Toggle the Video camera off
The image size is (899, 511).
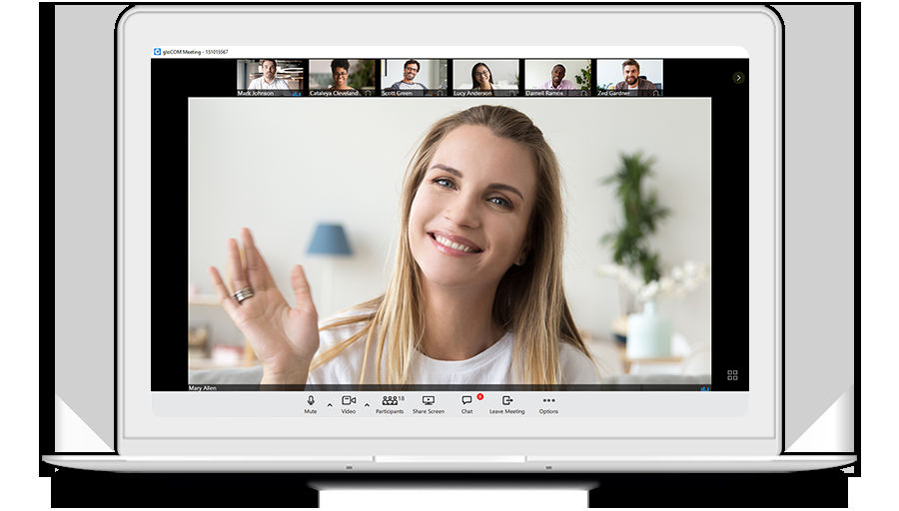[x=349, y=401]
